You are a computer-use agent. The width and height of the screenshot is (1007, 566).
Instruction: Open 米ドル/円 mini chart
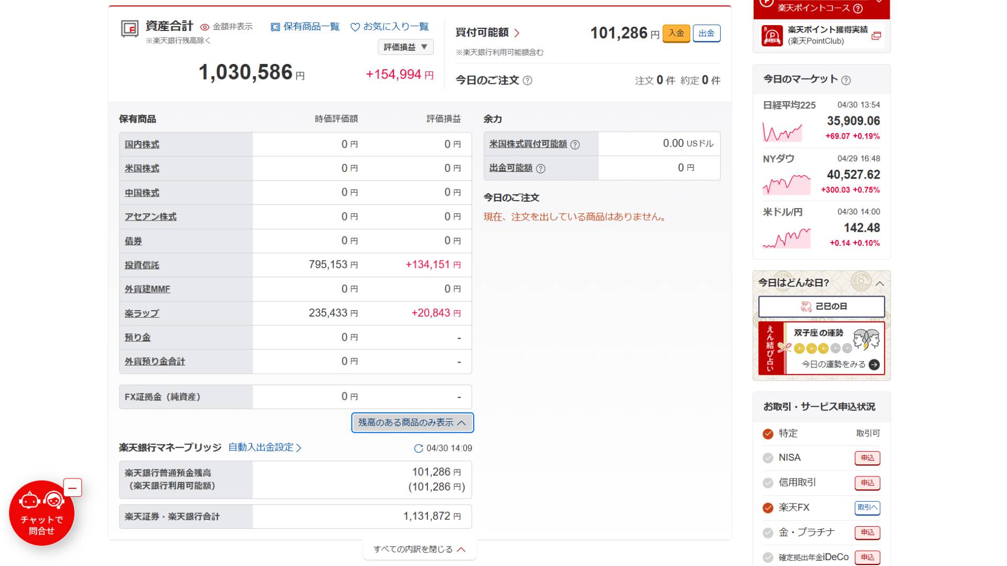(x=786, y=238)
